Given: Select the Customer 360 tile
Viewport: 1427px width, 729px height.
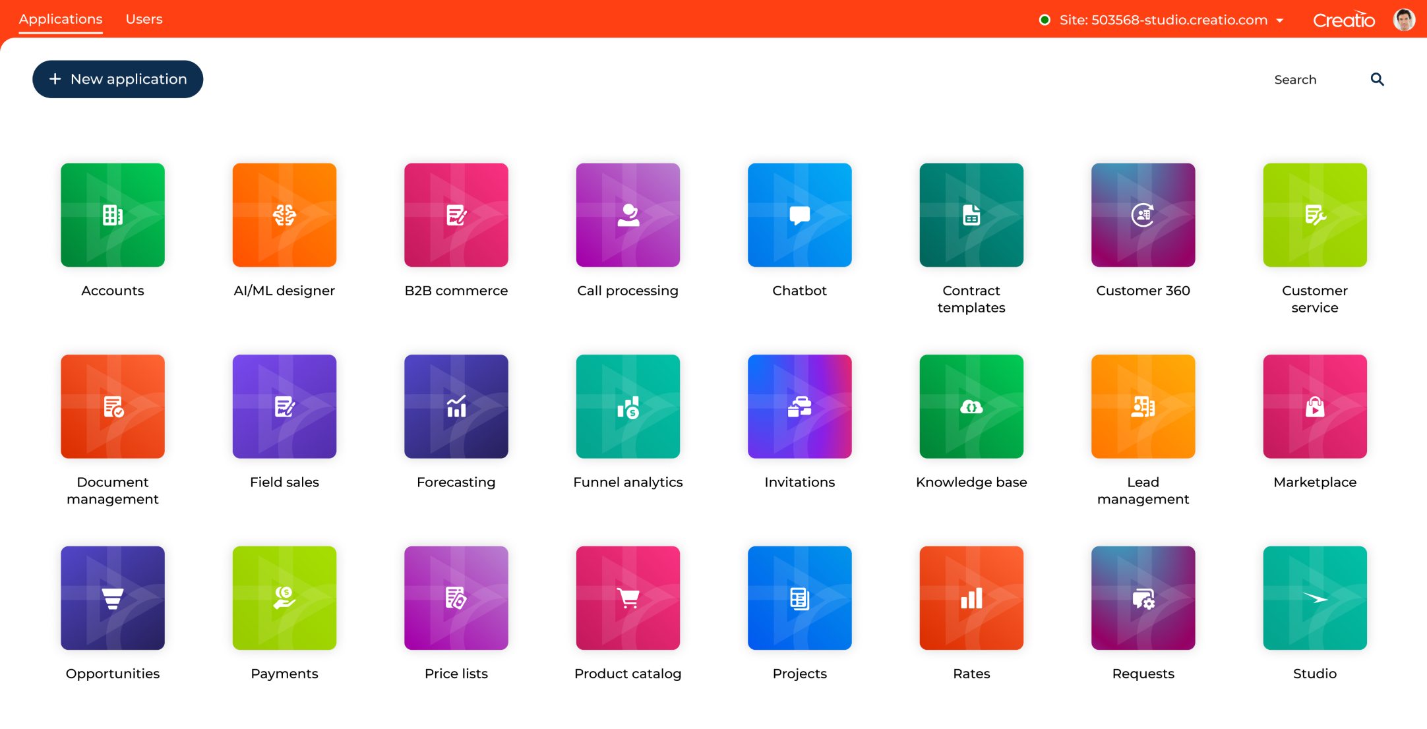Looking at the screenshot, I should (x=1143, y=215).
